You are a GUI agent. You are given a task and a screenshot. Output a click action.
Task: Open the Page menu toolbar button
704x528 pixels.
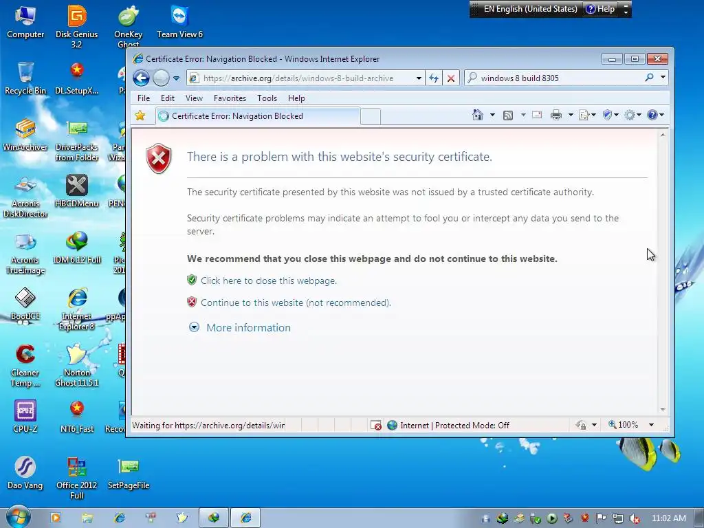(587, 115)
